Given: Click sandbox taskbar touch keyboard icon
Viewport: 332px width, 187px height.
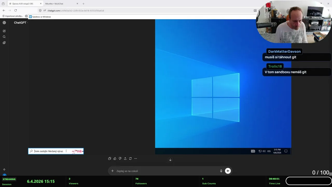Looking at the screenshot, I should point(253,151).
